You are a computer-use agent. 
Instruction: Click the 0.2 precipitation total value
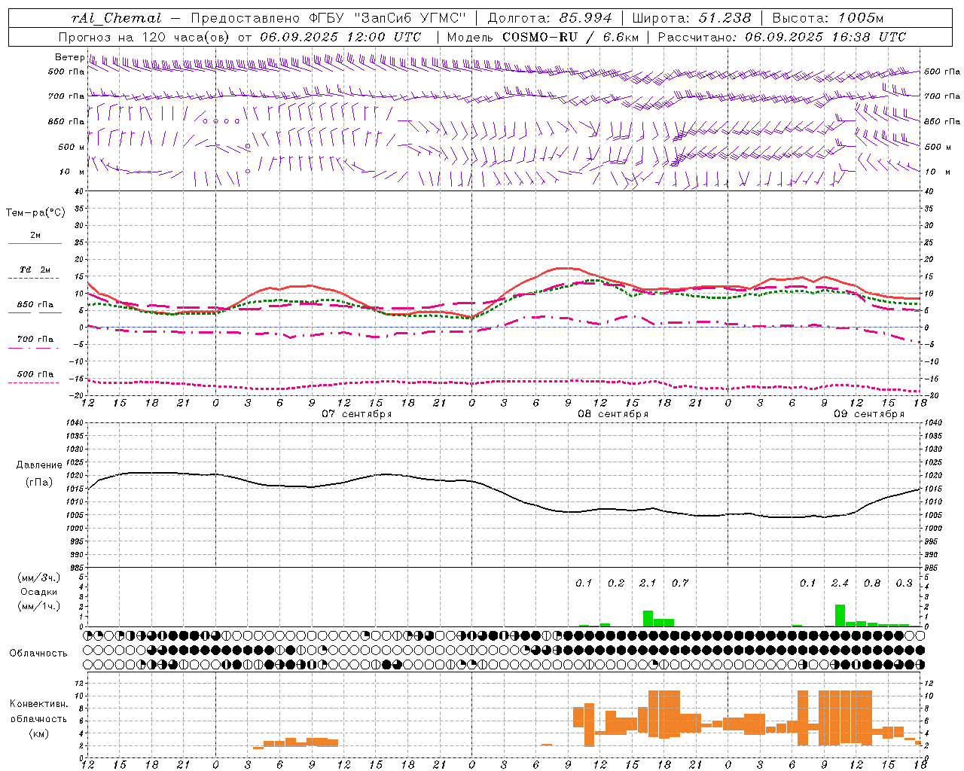pos(615,583)
